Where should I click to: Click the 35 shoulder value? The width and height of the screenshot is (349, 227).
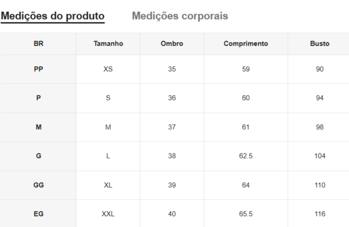172,69
